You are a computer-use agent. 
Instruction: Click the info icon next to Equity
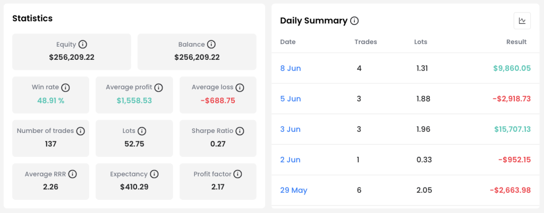[82, 45]
